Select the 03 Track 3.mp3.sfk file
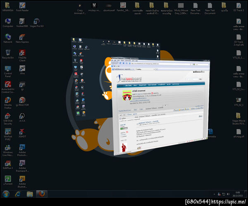 click(x=238, y=40)
